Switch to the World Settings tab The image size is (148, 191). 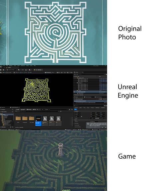pos(99,97)
